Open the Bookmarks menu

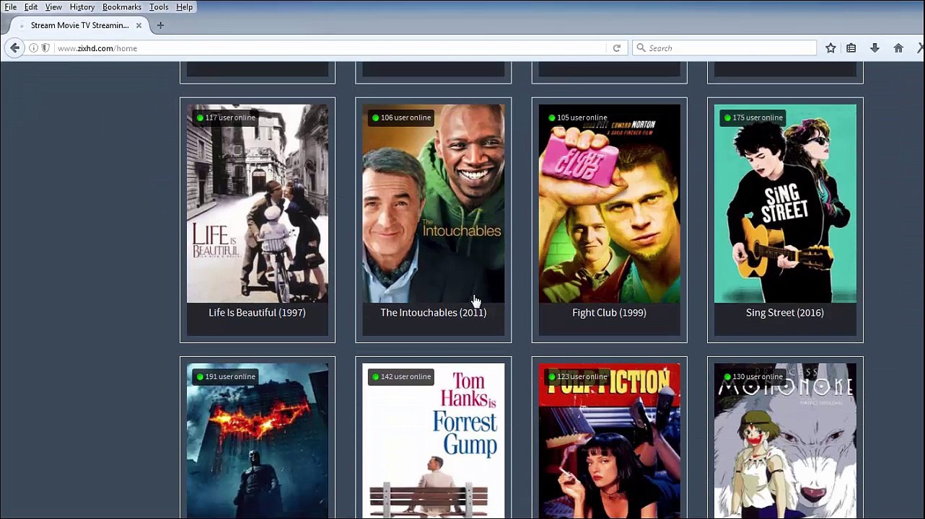122,7
